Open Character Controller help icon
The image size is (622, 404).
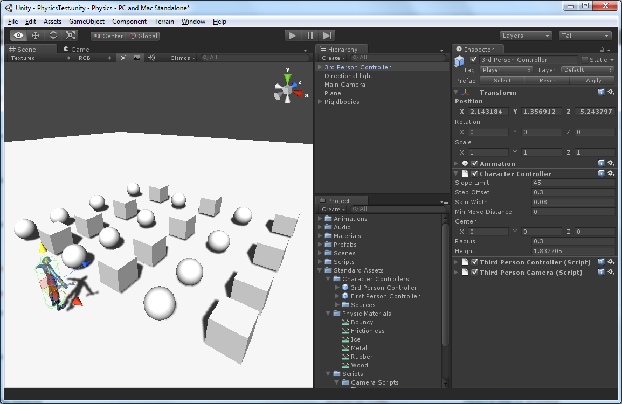(x=602, y=173)
